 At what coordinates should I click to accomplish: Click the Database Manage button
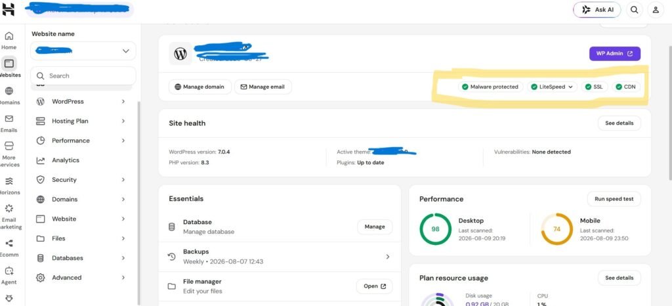[x=375, y=227]
